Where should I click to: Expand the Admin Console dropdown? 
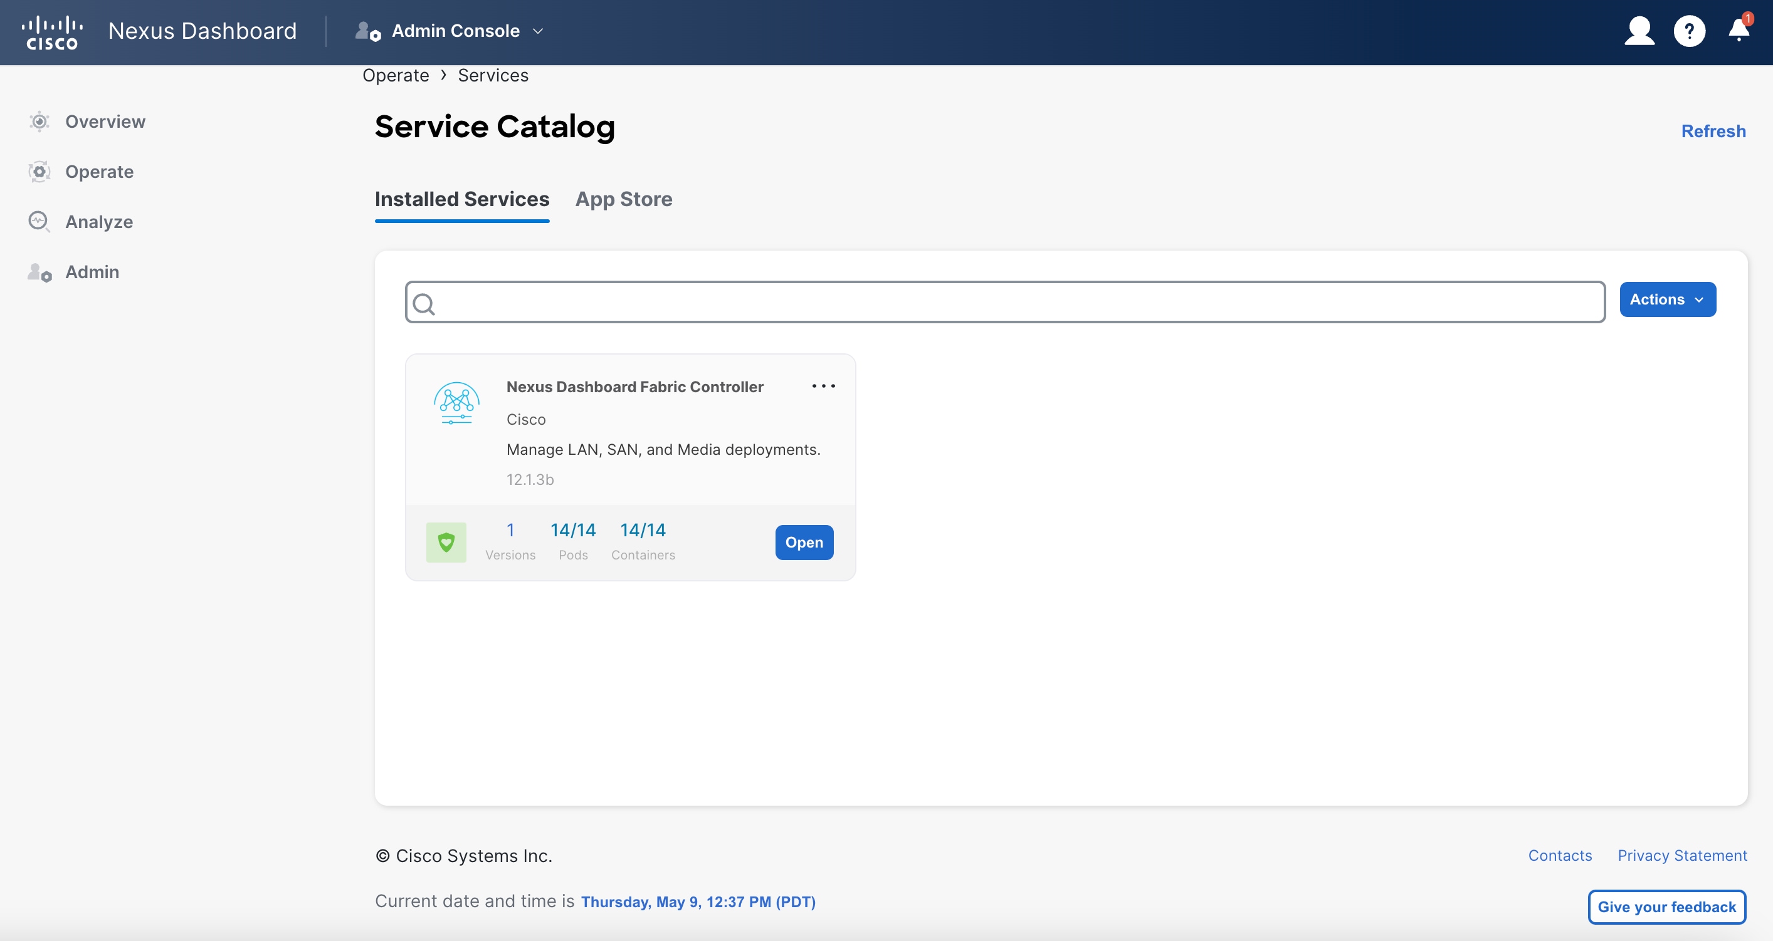pyautogui.click(x=538, y=31)
